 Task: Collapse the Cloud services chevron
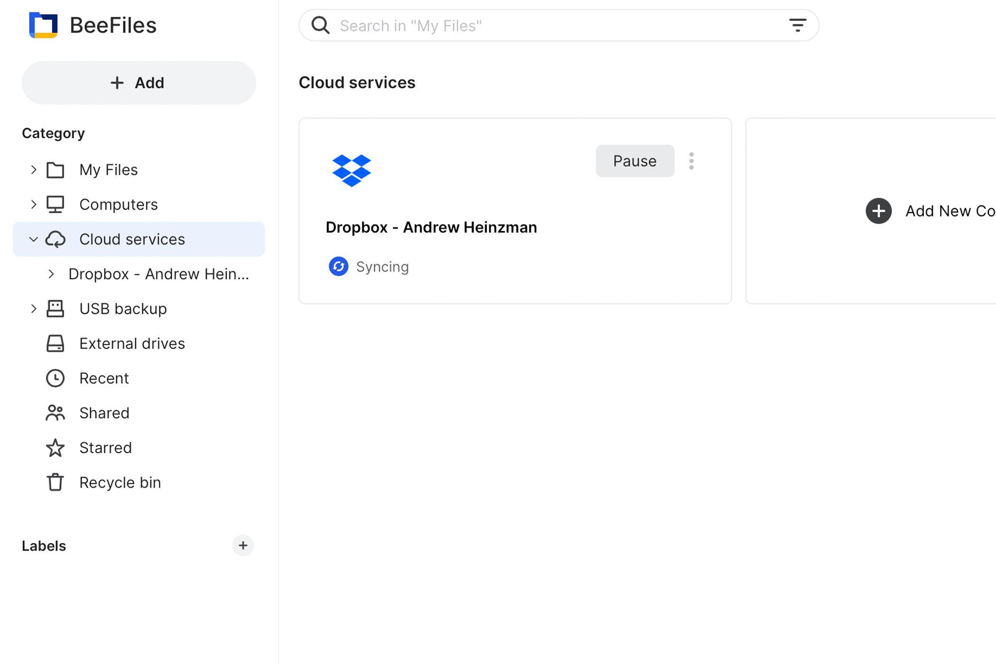point(33,239)
